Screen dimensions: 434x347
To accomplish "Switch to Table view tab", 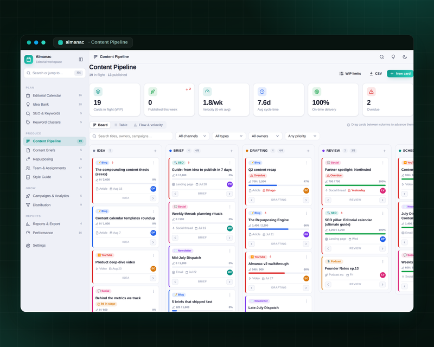I will point(120,125).
